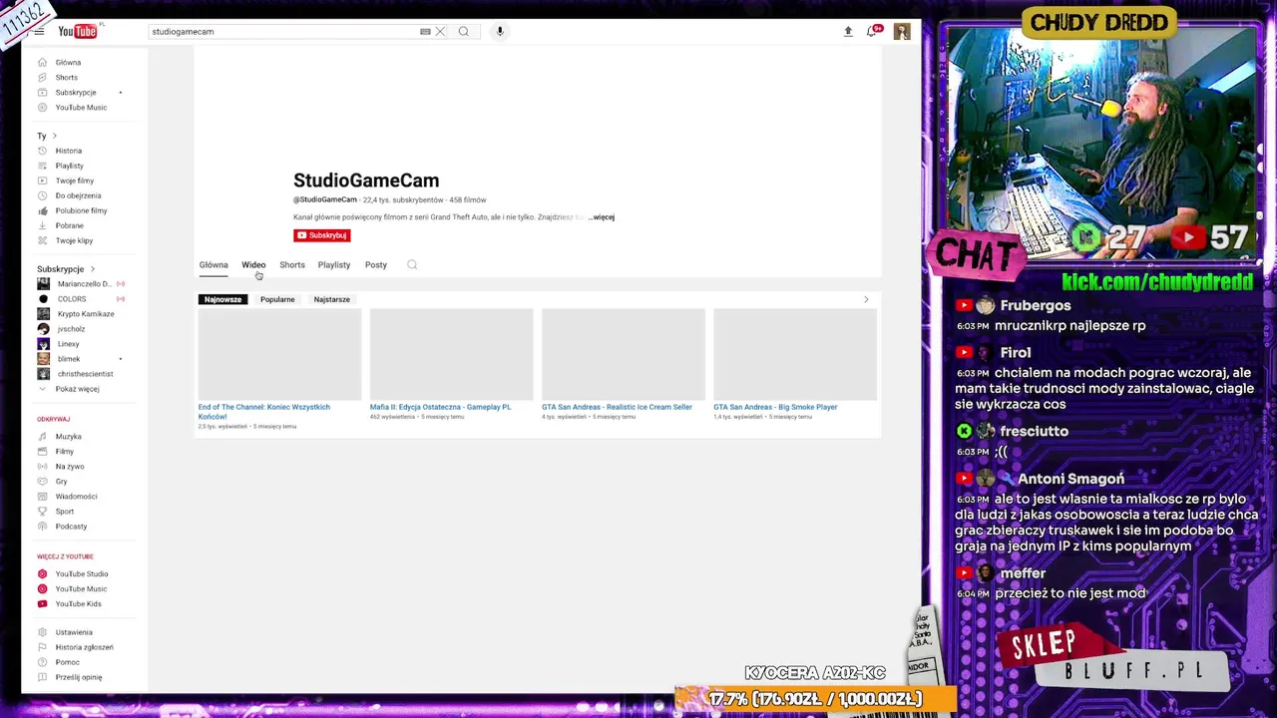1277x718 pixels.
Task: Open YouTube Kids link
Action: point(79,604)
